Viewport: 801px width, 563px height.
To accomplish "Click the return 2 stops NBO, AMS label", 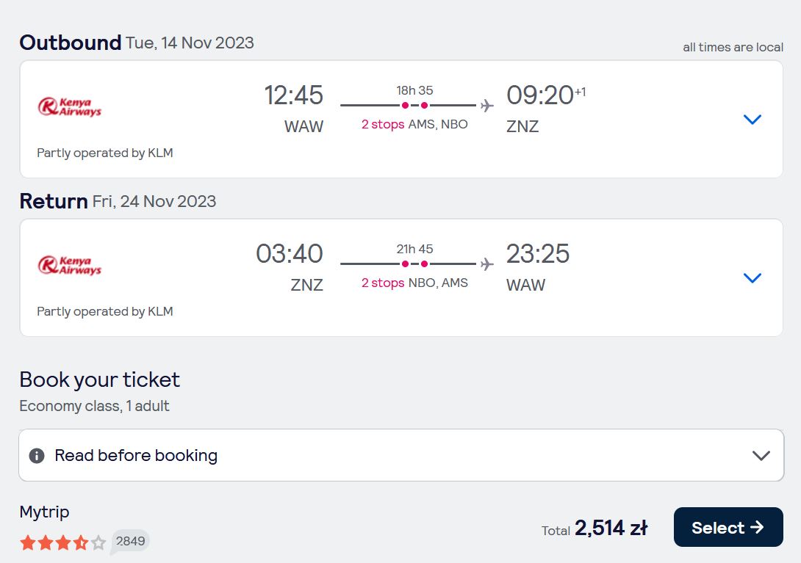I will tap(414, 283).
